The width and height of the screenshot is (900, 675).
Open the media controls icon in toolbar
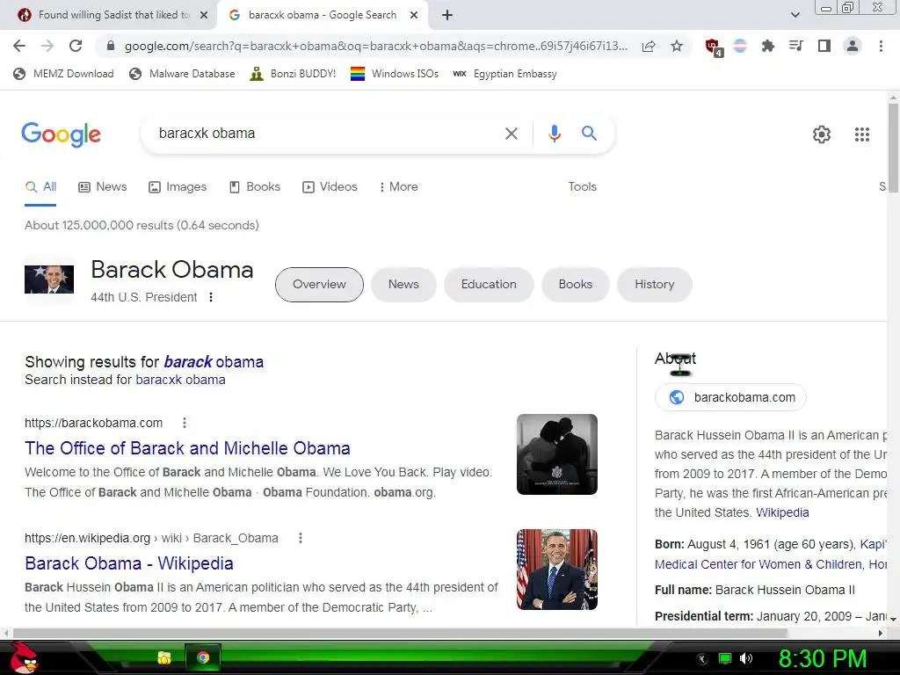(x=795, y=46)
